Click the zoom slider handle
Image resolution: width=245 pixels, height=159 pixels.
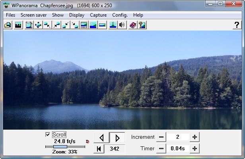tap(60, 147)
